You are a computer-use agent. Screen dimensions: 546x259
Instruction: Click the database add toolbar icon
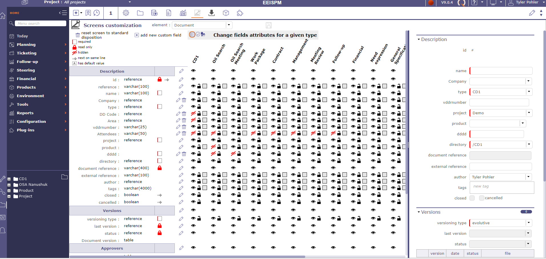coord(154,13)
